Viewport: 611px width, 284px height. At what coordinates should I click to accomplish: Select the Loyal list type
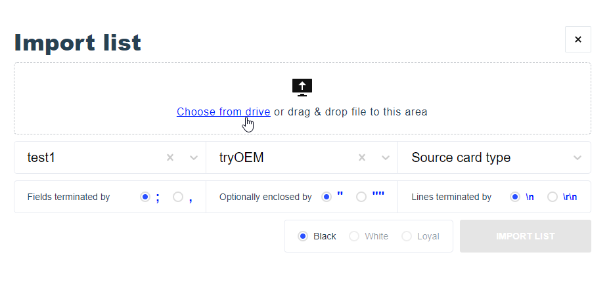(x=407, y=236)
